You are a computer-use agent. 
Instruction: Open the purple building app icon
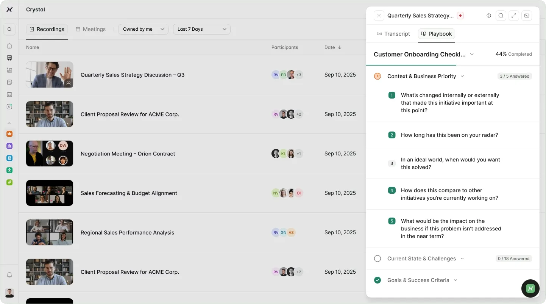point(9,146)
